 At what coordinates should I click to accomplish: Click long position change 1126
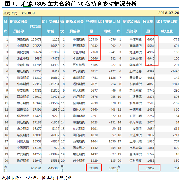coord(112,78)
